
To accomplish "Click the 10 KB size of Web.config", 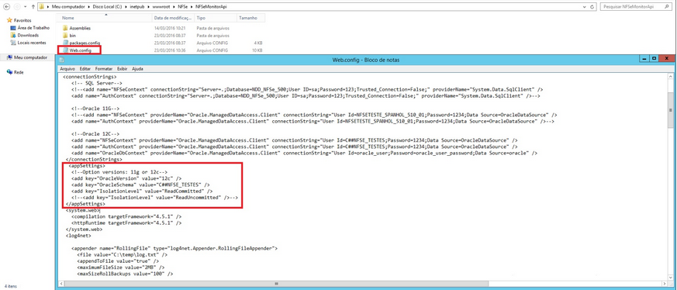I will point(257,50).
